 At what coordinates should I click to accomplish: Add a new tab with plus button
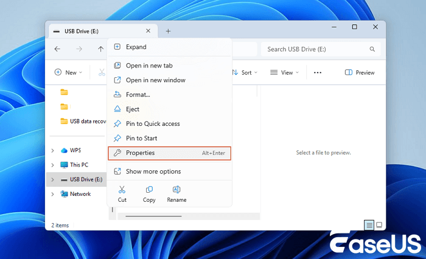tap(168, 31)
